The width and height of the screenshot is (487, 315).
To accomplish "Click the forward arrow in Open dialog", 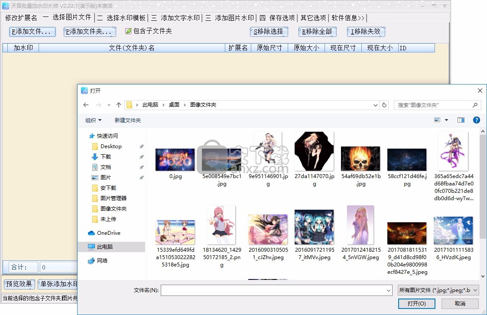I will point(98,105).
